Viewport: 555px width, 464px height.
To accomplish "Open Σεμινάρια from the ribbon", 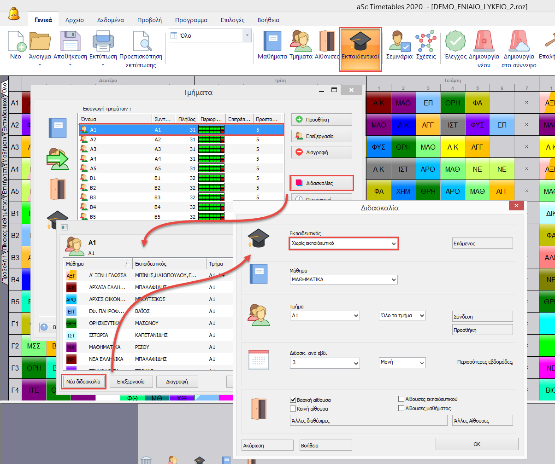I will point(399,41).
